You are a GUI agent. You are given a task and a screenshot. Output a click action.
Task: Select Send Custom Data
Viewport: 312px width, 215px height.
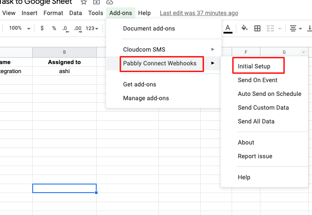[x=264, y=107]
